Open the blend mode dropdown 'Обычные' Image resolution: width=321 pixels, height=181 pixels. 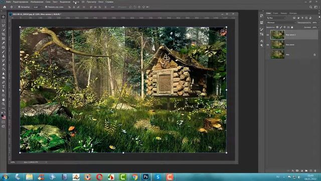[x=281, y=23]
